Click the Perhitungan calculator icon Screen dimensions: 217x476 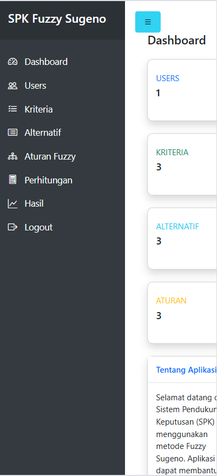12,180
